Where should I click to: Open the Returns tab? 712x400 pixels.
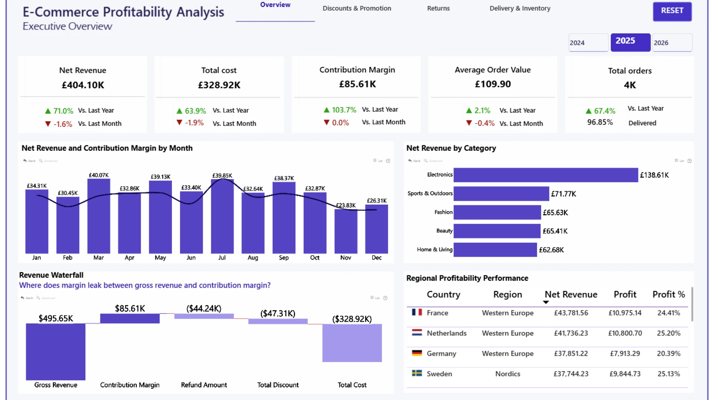point(438,8)
